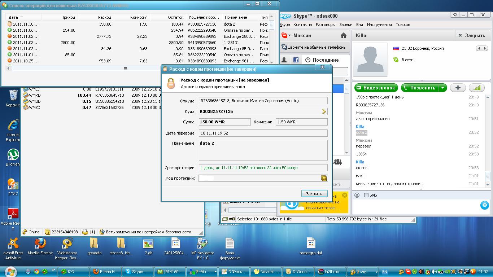493x277 pixels.
Task: Open Skype home via the house icon
Action: pyautogui.click(x=344, y=35)
